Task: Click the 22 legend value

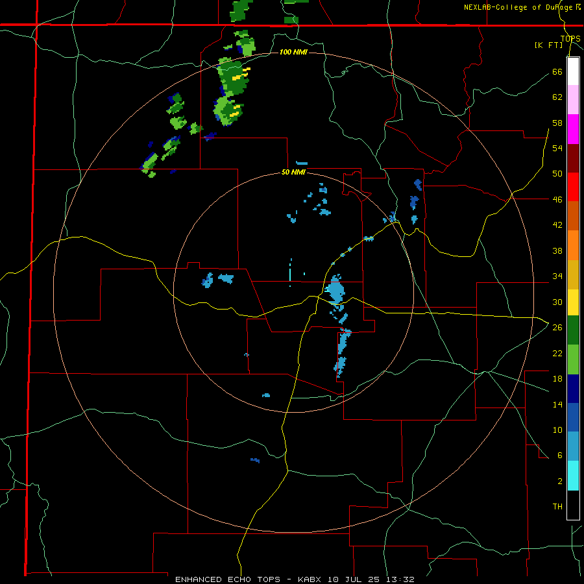Action: pos(557,354)
